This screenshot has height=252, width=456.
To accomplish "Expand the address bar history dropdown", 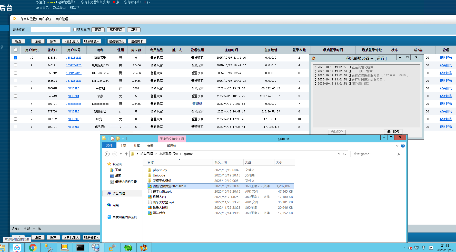I will [x=339, y=154].
